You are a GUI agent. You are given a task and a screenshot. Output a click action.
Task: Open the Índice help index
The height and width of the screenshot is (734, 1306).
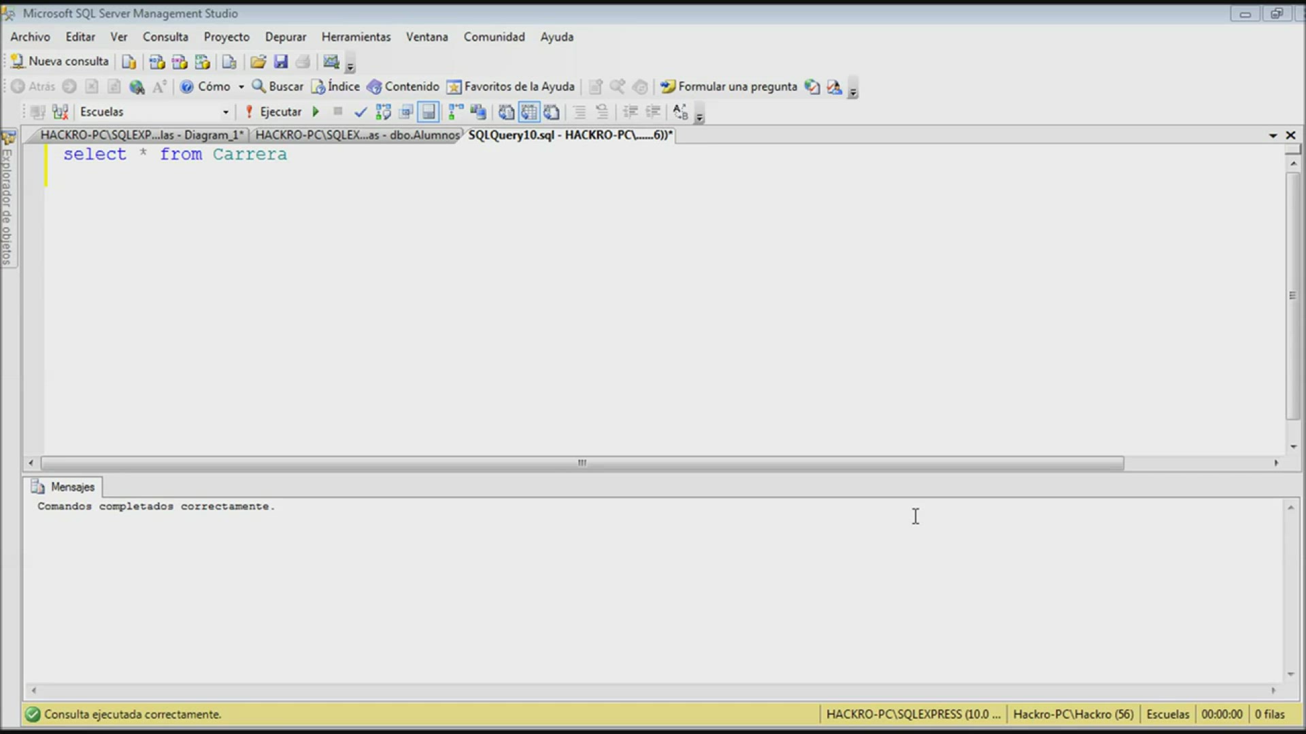335,87
